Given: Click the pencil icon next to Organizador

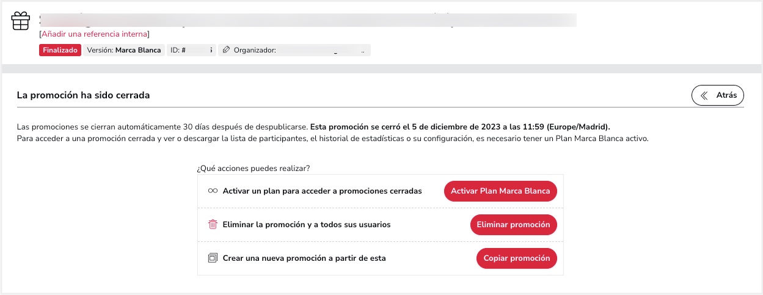Looking at the screenshot, I should pos(226,50).
